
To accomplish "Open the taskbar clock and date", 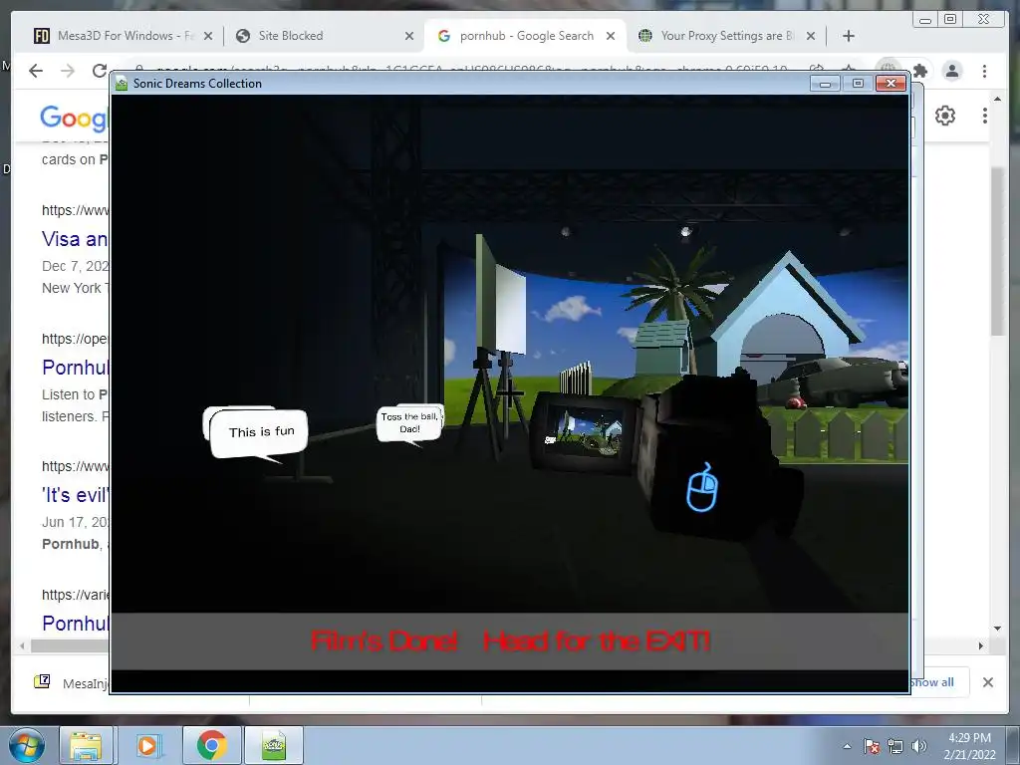I will pos(969,746).
